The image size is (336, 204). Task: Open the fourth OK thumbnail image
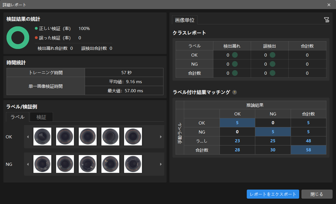(x=110, y=137)
